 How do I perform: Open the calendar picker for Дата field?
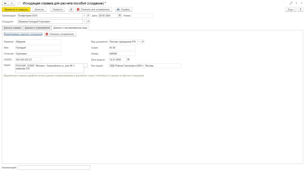pos(120,15)
